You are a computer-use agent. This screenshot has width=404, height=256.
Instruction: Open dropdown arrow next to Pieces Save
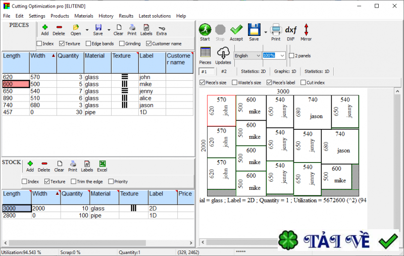(x=109, y=28)
